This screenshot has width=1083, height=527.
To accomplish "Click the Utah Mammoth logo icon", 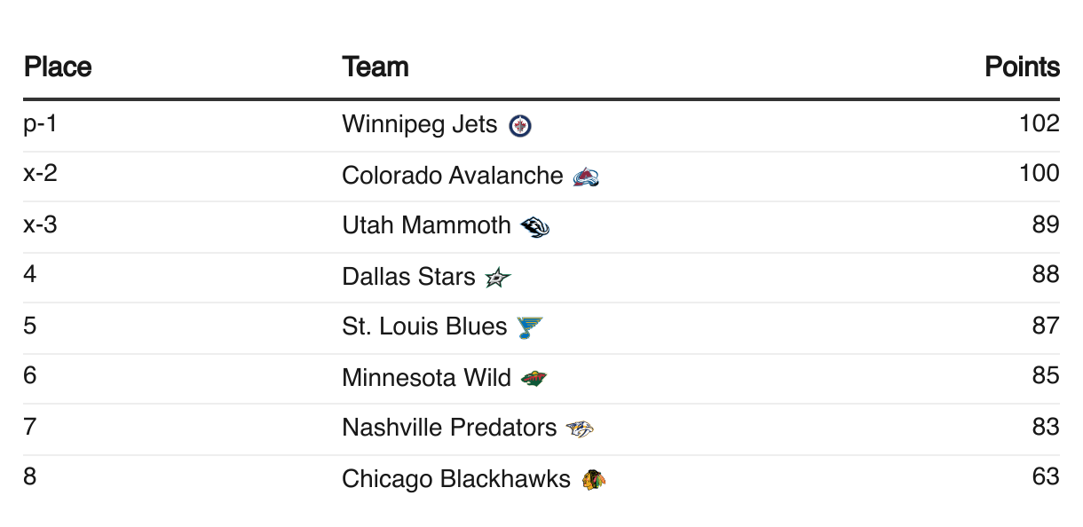I will click(x=534, y=228).
